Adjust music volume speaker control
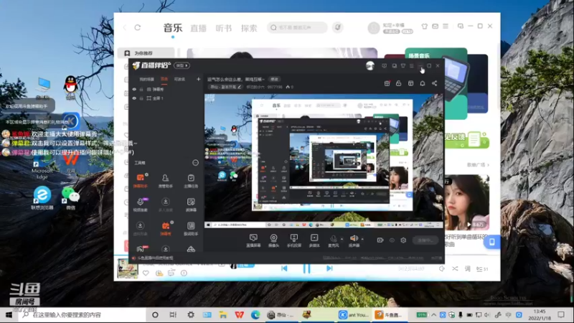 click(442, 268)
